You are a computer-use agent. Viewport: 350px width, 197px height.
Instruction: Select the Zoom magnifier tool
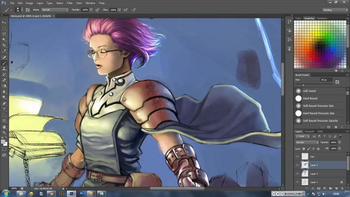pyautogui.click(x=4, y=133)
